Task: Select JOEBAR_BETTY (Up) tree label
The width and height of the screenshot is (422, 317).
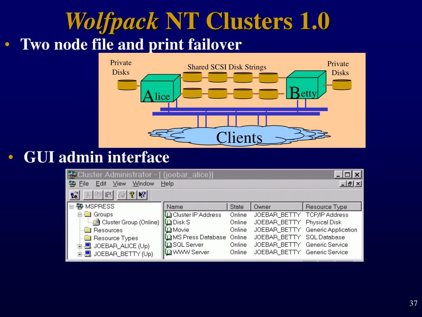Action: click(x=123, y=254)
